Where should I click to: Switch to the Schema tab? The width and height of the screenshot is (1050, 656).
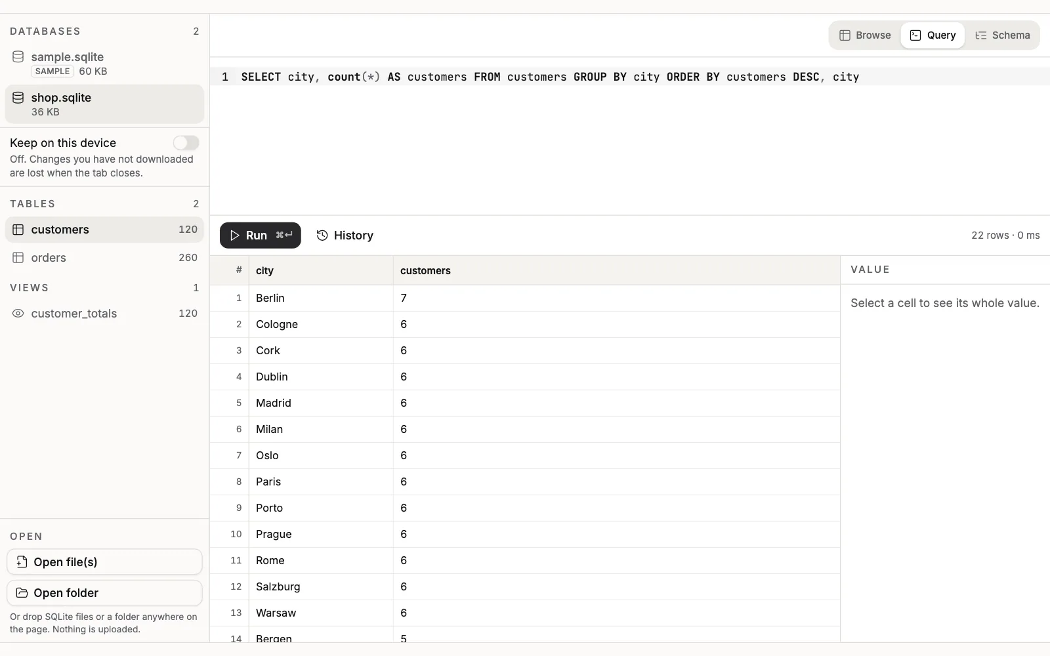[1002, 35]
